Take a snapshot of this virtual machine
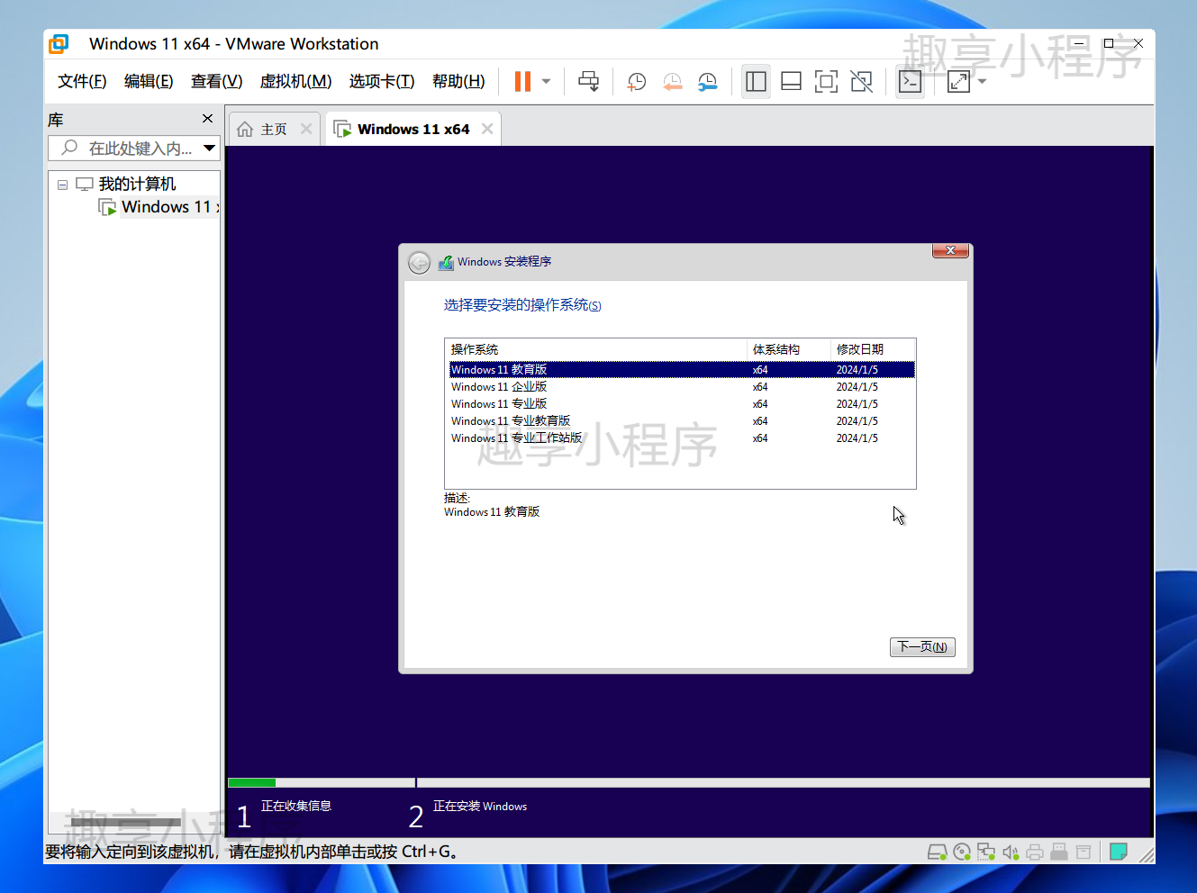 coord(637,82)
